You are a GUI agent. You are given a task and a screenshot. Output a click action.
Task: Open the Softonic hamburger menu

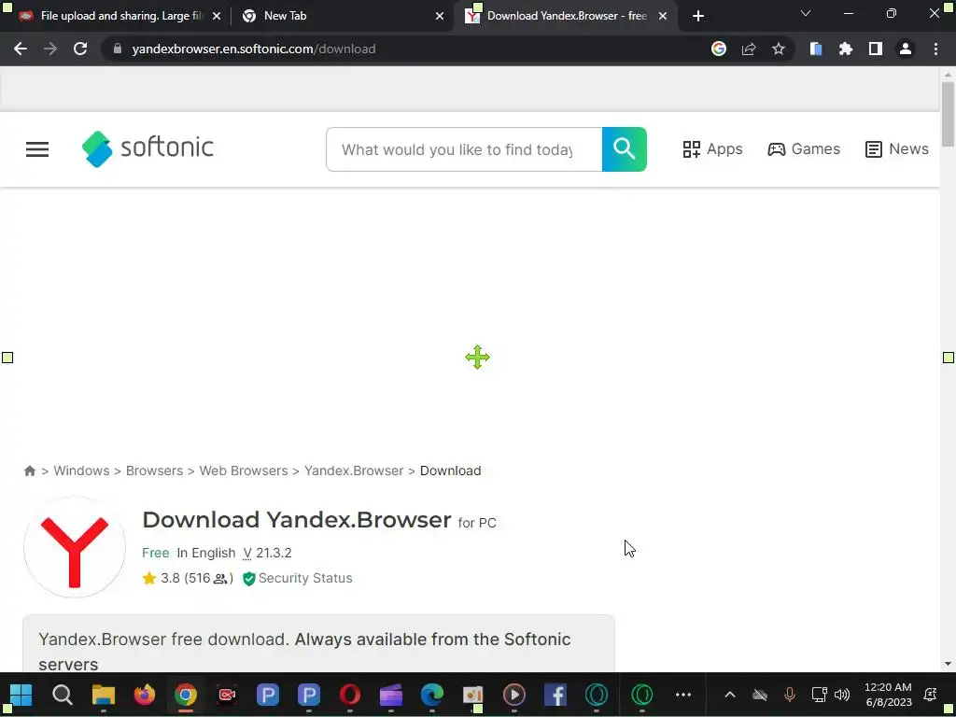click(x=37, y=149)
